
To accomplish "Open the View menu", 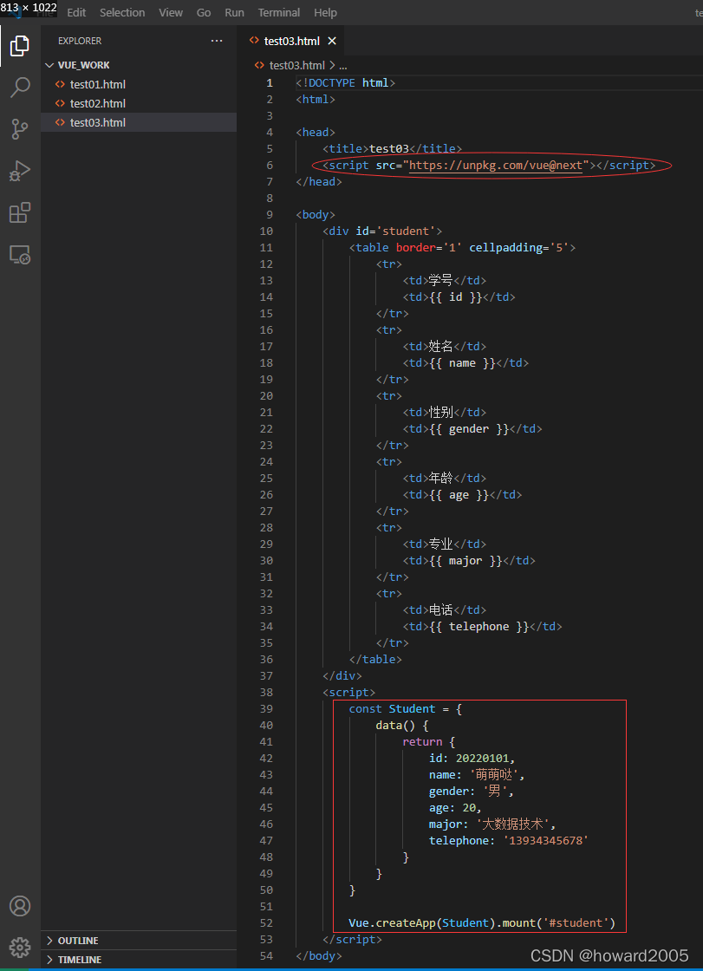I will [x=170, y=12].
